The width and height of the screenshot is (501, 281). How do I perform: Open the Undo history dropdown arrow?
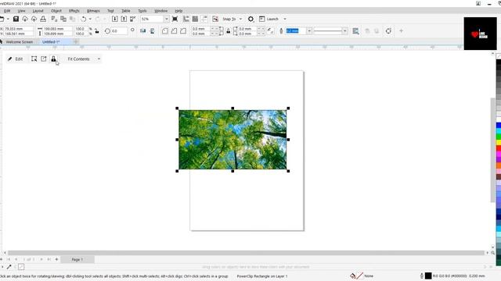pos(90,19)
